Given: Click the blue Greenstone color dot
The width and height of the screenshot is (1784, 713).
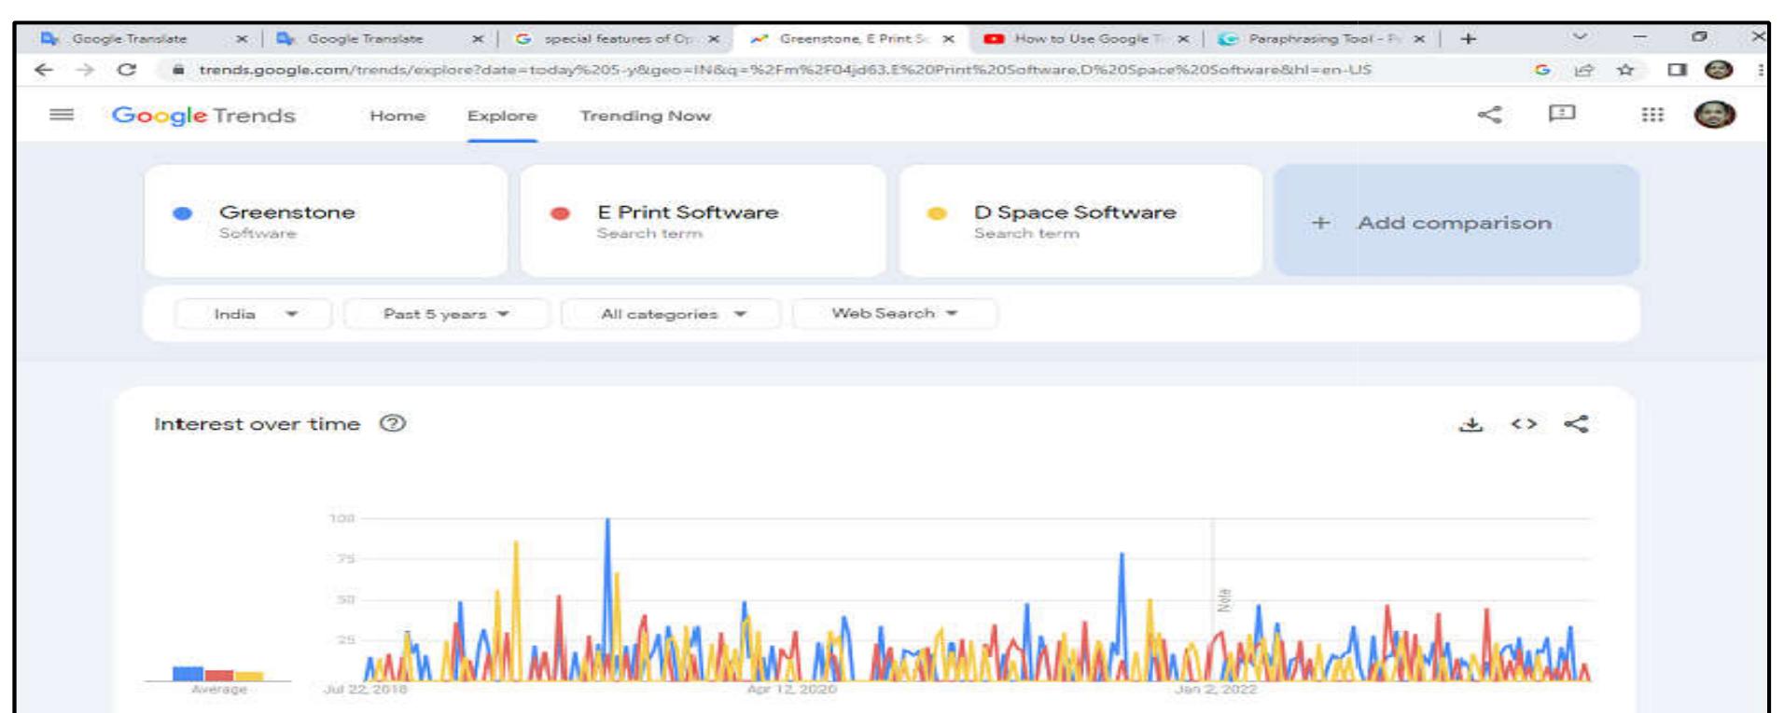Looking at the screenshot, I should coord(183,213).
